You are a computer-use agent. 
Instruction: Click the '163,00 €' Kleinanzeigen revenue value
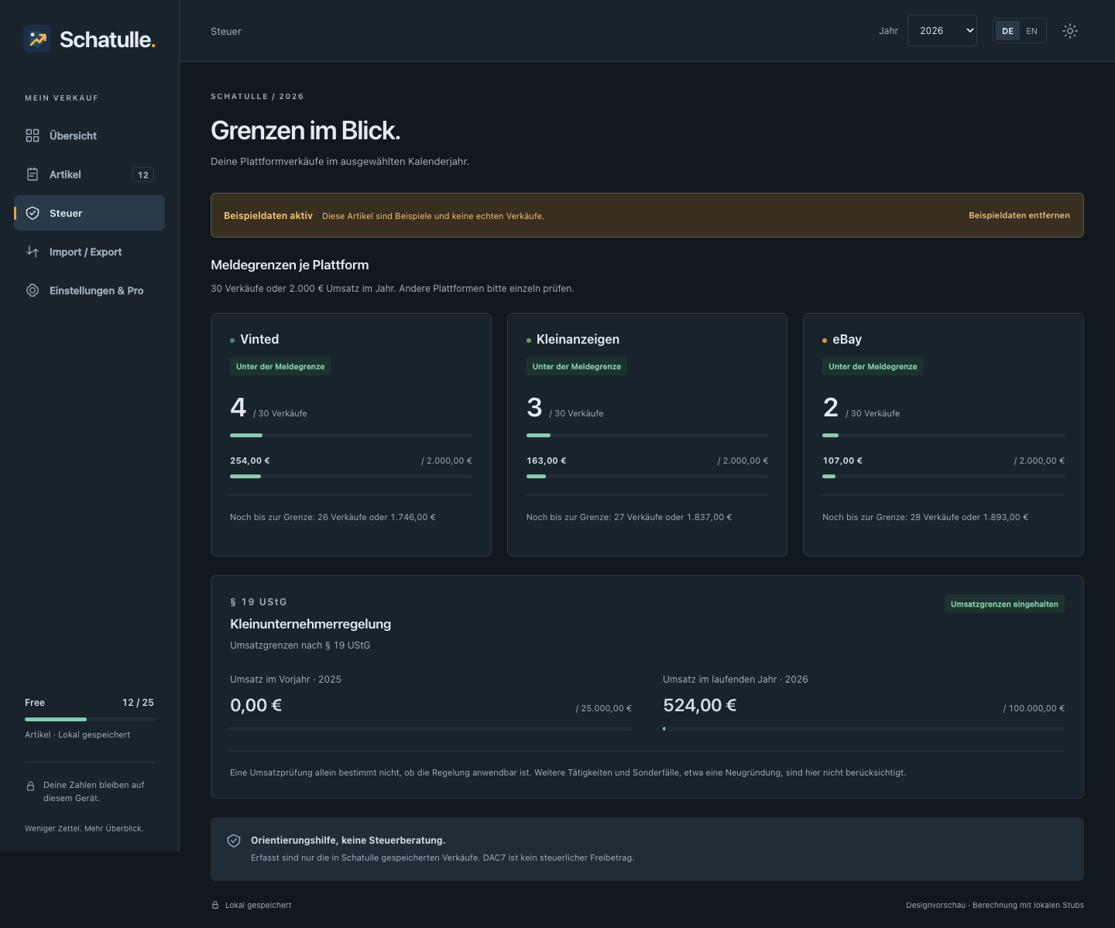(x=547, y=461)
